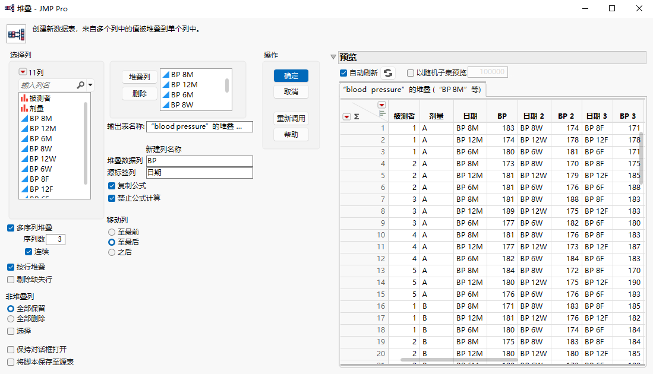The height and width of the screenshot is (374, 653).
Task: Collapse the 预览 outline triangle
Action: point(333,57)
